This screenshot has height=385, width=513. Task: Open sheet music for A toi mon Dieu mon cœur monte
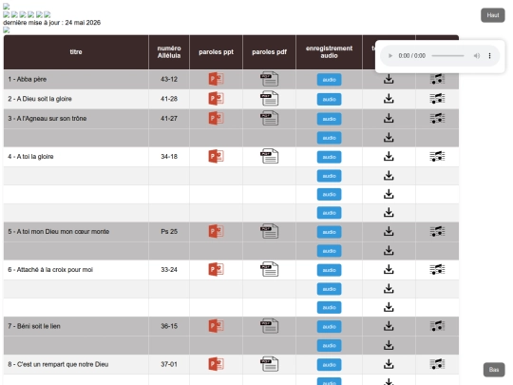pyautogui.click(x=437, y=231)
